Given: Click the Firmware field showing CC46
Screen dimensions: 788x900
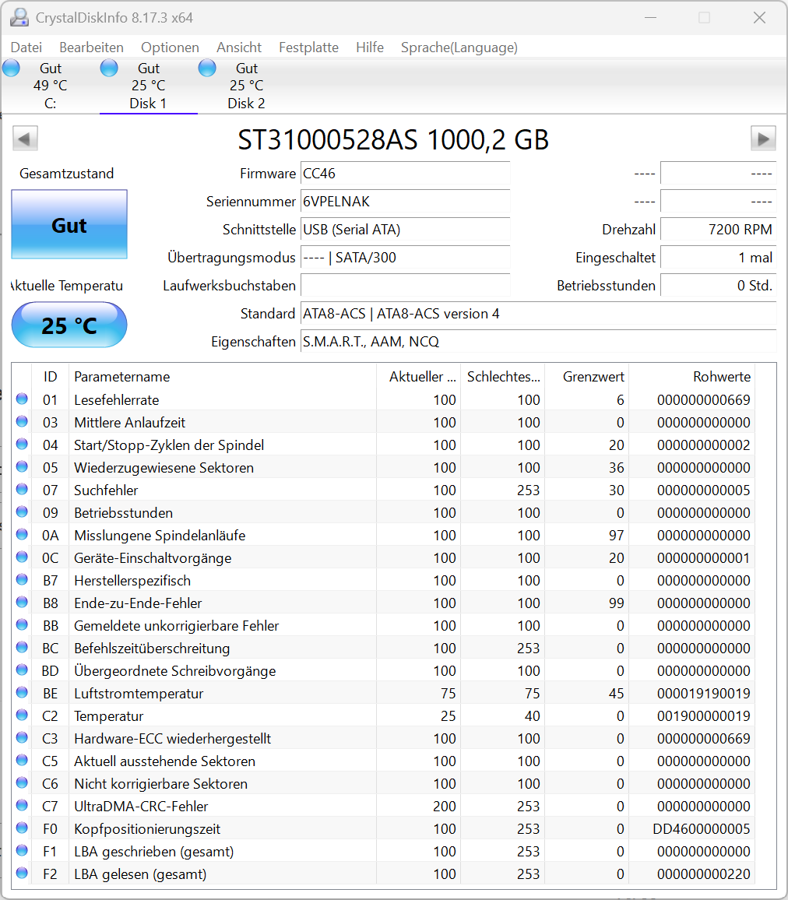Looking at the screenshot, I should 405,174.
